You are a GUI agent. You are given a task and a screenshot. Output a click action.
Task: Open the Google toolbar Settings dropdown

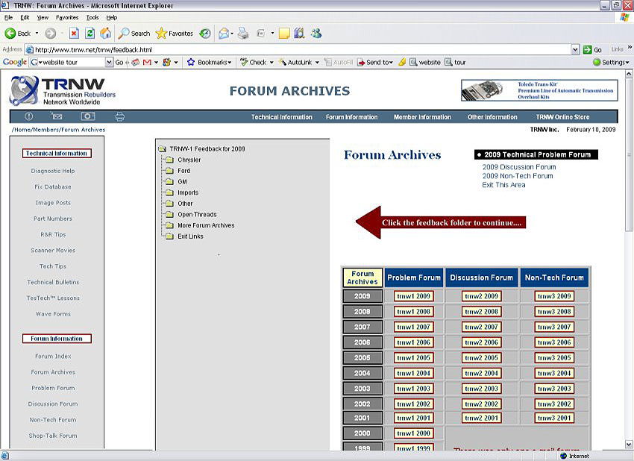[612, 63]
